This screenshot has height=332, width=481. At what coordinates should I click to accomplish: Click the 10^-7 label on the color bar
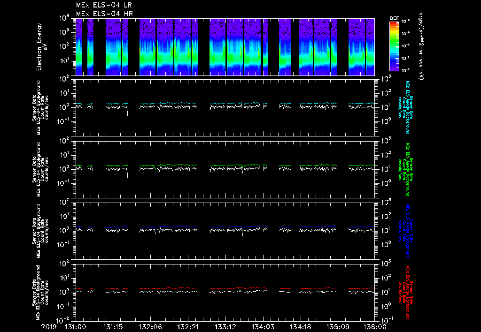(x=405, y=70)
